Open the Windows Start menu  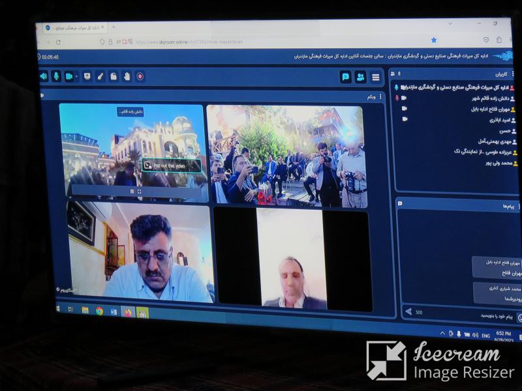pyautogui.click(x=58, y=308)
